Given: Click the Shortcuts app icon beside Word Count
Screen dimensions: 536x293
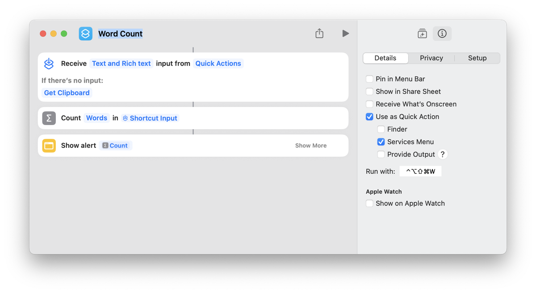Looking at the screenshot, I should tap(85, 33).
